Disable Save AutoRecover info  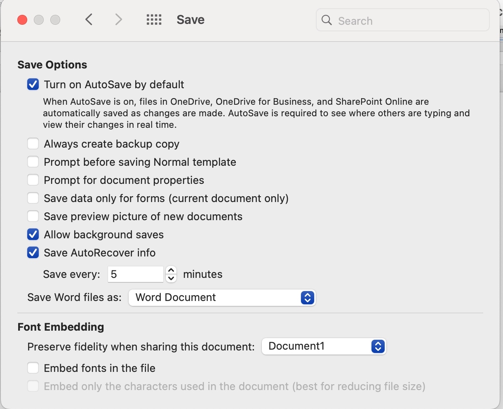[x=33, y=252]
